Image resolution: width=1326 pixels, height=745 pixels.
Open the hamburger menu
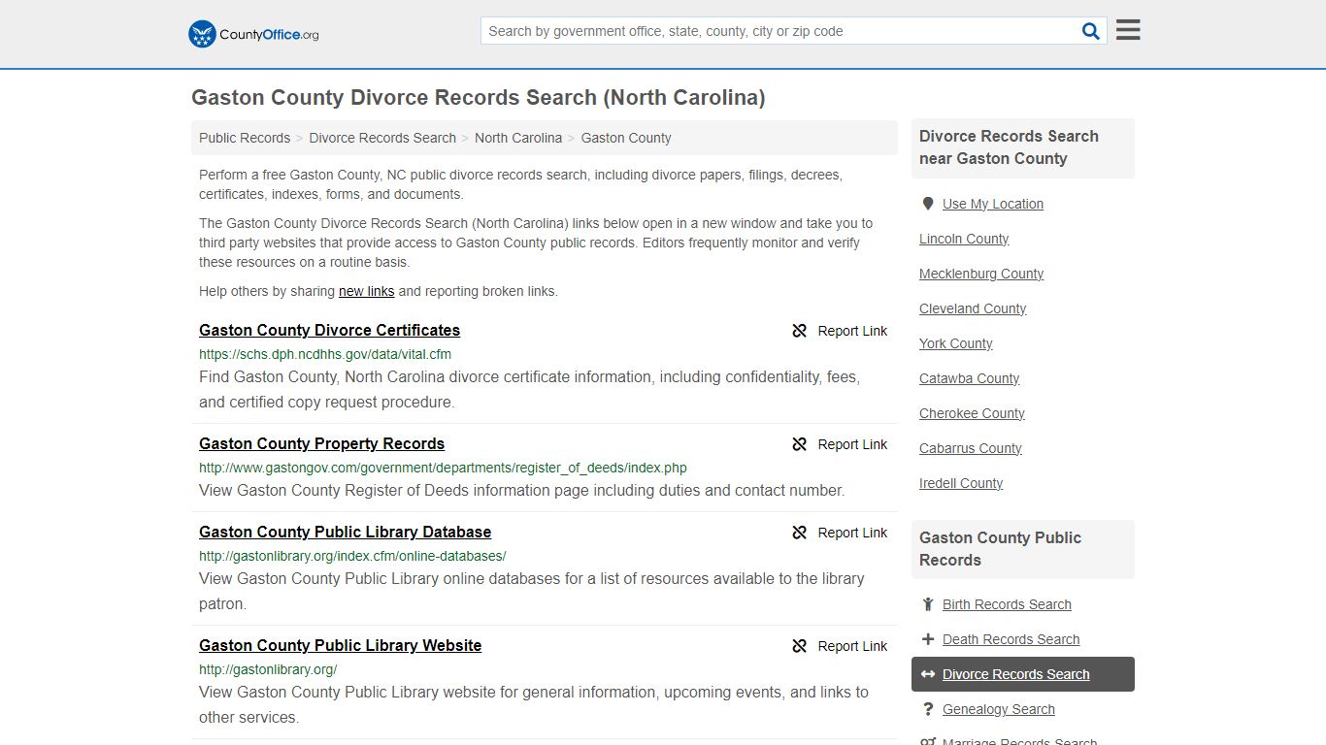(x=1128, y=30)
